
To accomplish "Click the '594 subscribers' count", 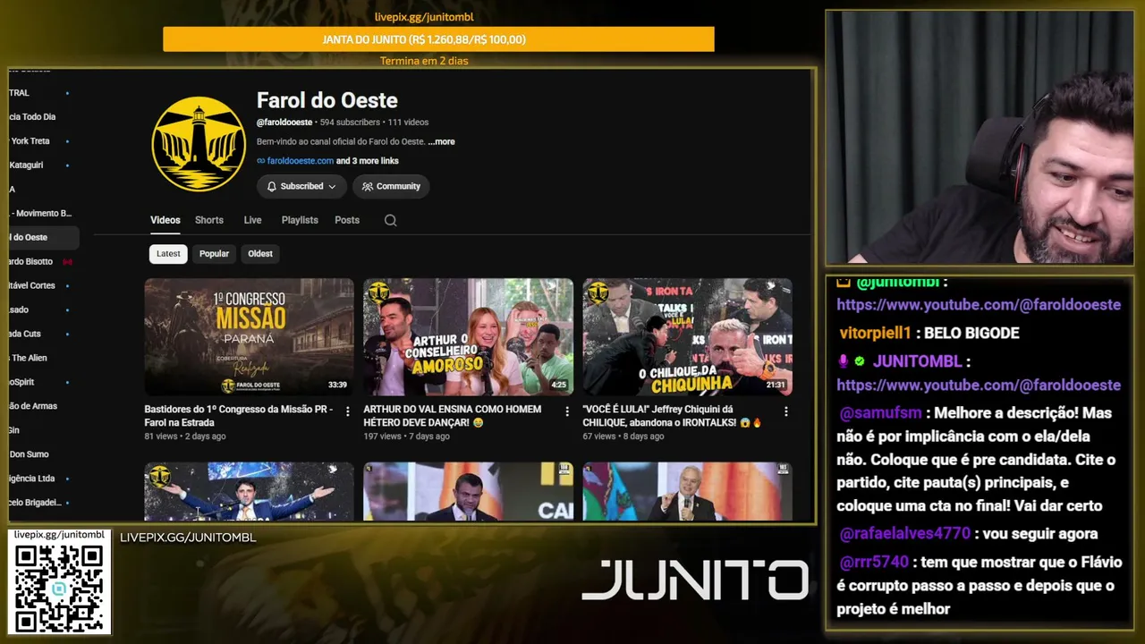I will [x=350, y=123].
